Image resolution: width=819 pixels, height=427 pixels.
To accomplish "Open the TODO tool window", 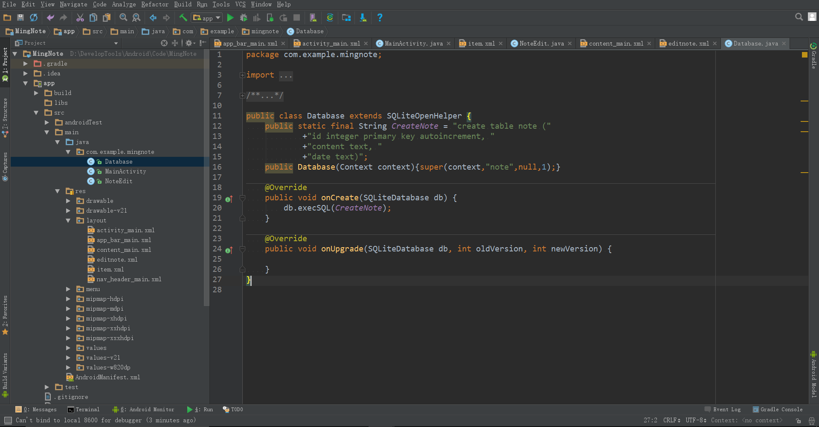I will pyautogui.click(x=233, y=410).
